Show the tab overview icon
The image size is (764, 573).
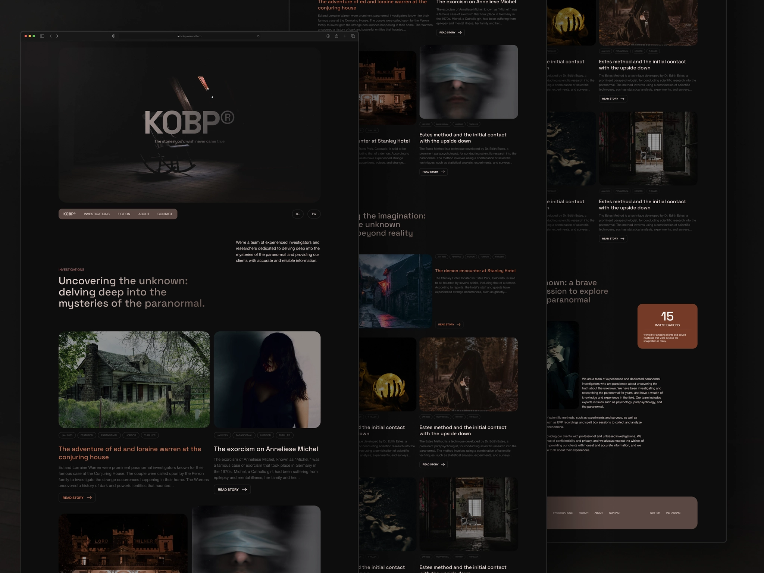tap(353, 36)
